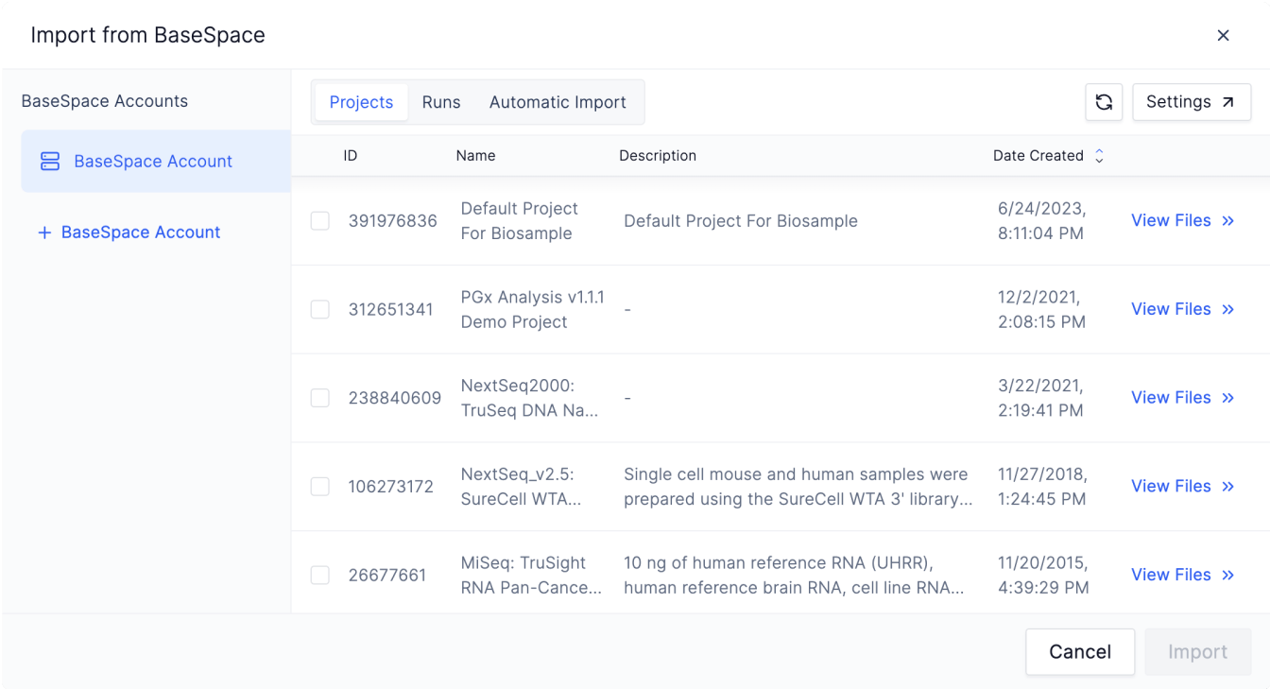Click the Import button
This screenshot has width=1270, height=689.
pyautogui.click(x=1197, y=652)
